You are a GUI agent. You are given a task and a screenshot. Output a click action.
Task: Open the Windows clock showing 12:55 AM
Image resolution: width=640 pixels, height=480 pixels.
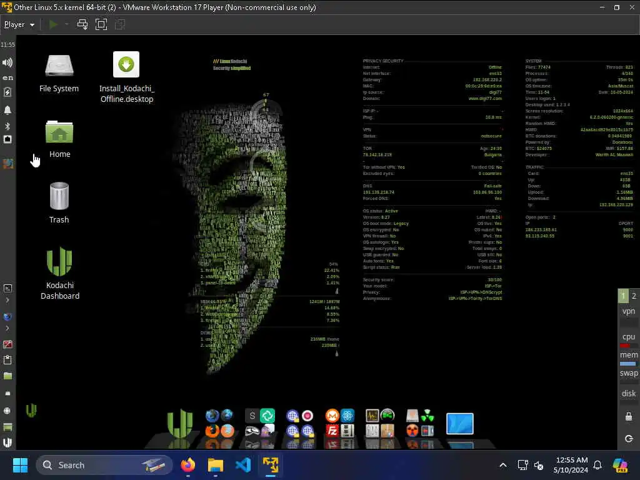pyautogui.click(x=571, y=465)
